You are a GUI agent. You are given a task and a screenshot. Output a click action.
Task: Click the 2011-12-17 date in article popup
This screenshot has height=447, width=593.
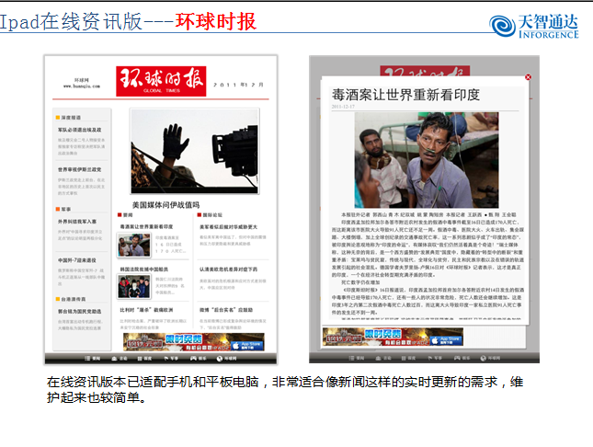tap(343, 107)
